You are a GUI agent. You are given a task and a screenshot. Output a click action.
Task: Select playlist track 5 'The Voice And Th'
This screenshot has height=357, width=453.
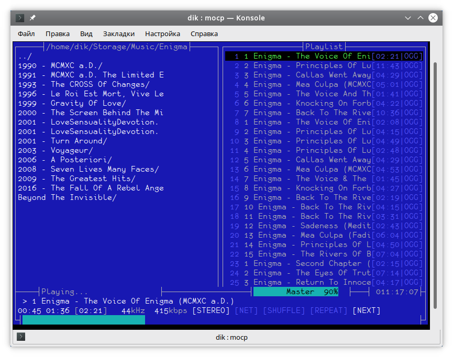point(324,94)
